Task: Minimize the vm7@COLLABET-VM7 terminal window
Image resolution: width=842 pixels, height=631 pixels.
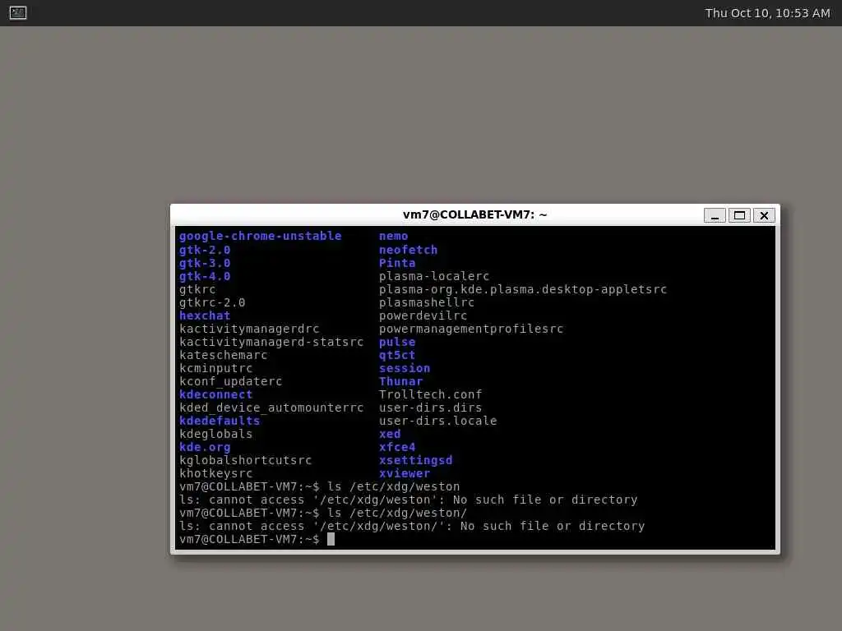Action: [x=715, y=215]
